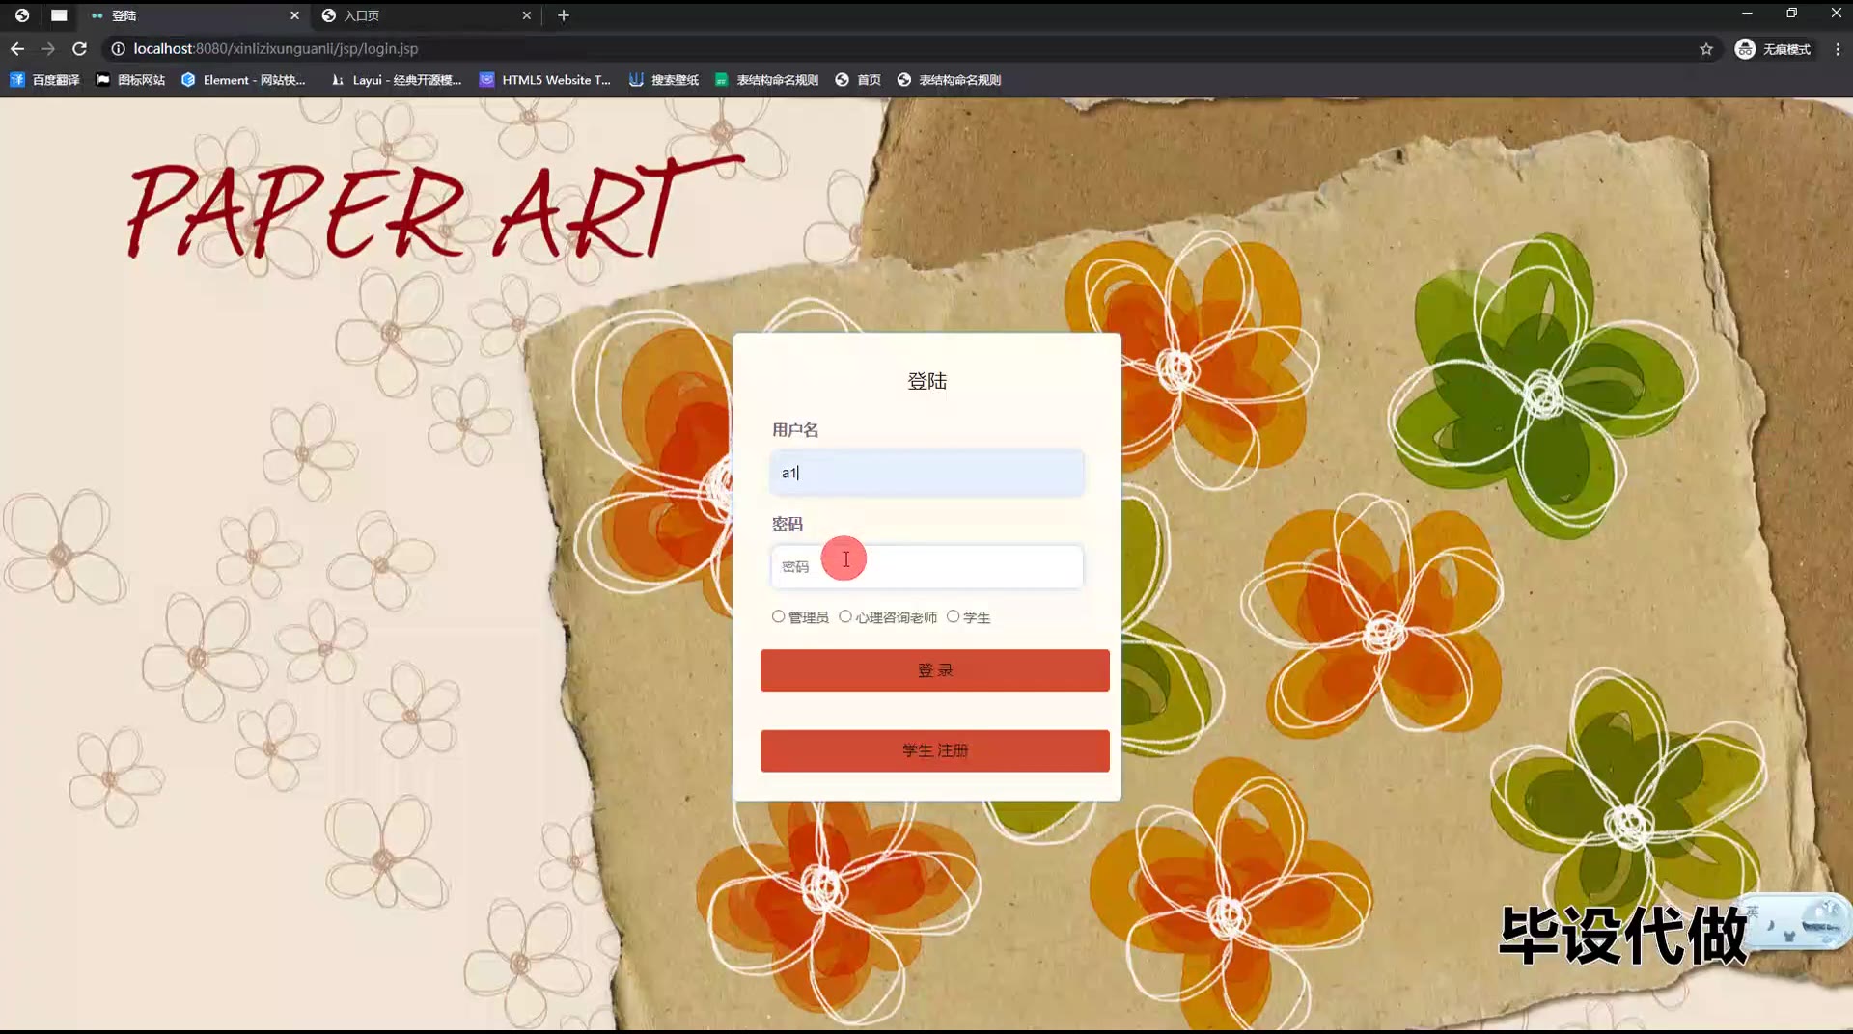
Task: Click the input method floating widget
Action: [1799, 921]
